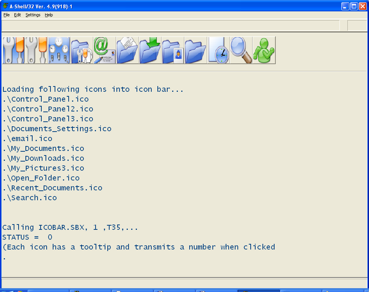Click the My Downloads folder with green arrow
Screen dimensions: 369x292
[x=150, y=50]
